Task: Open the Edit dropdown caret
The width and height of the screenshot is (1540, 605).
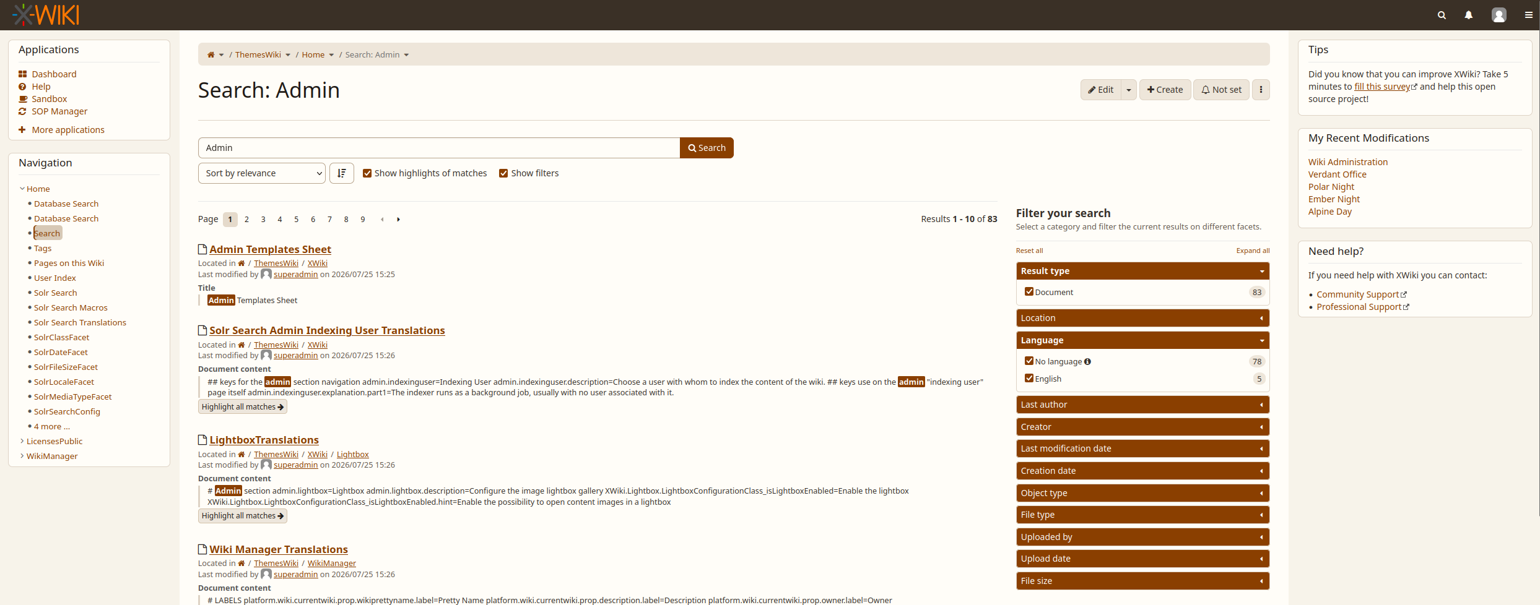Action: point(1129,90)
